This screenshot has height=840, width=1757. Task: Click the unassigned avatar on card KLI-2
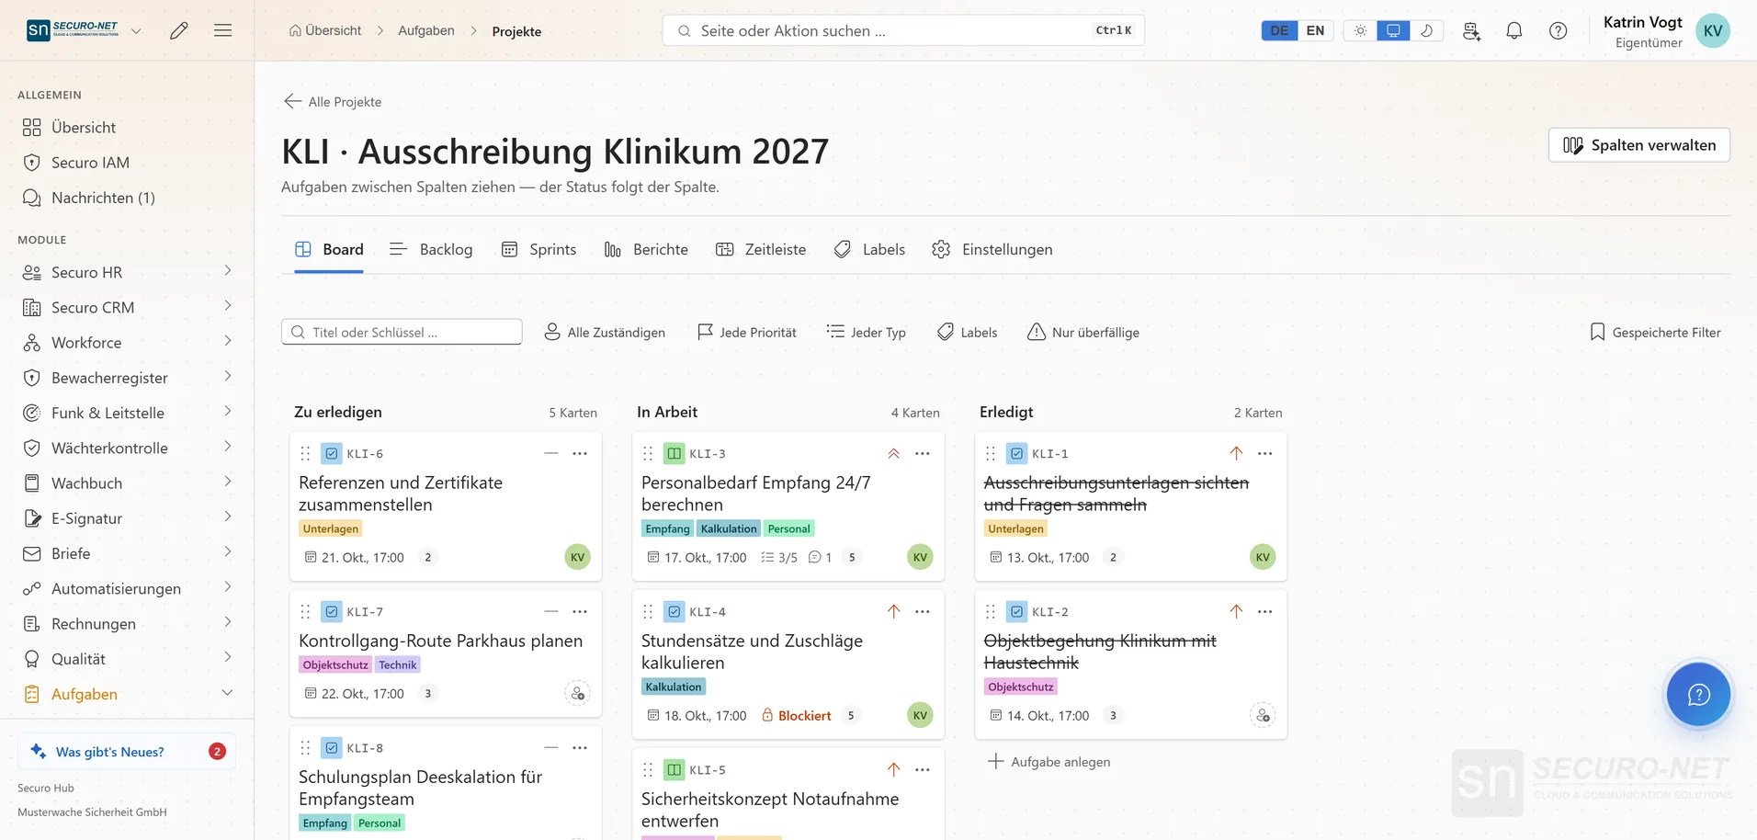click(x=1263, y=715)
